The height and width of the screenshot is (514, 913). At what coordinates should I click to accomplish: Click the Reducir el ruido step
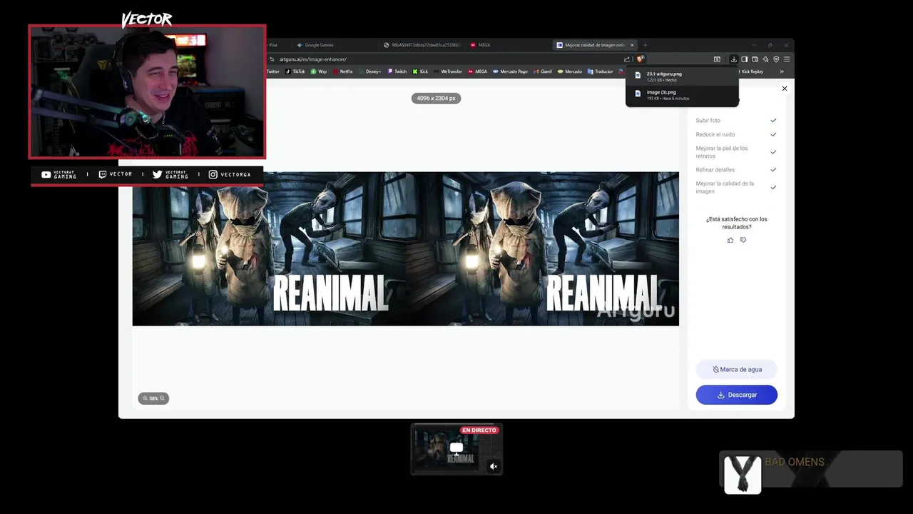(735, 134)
